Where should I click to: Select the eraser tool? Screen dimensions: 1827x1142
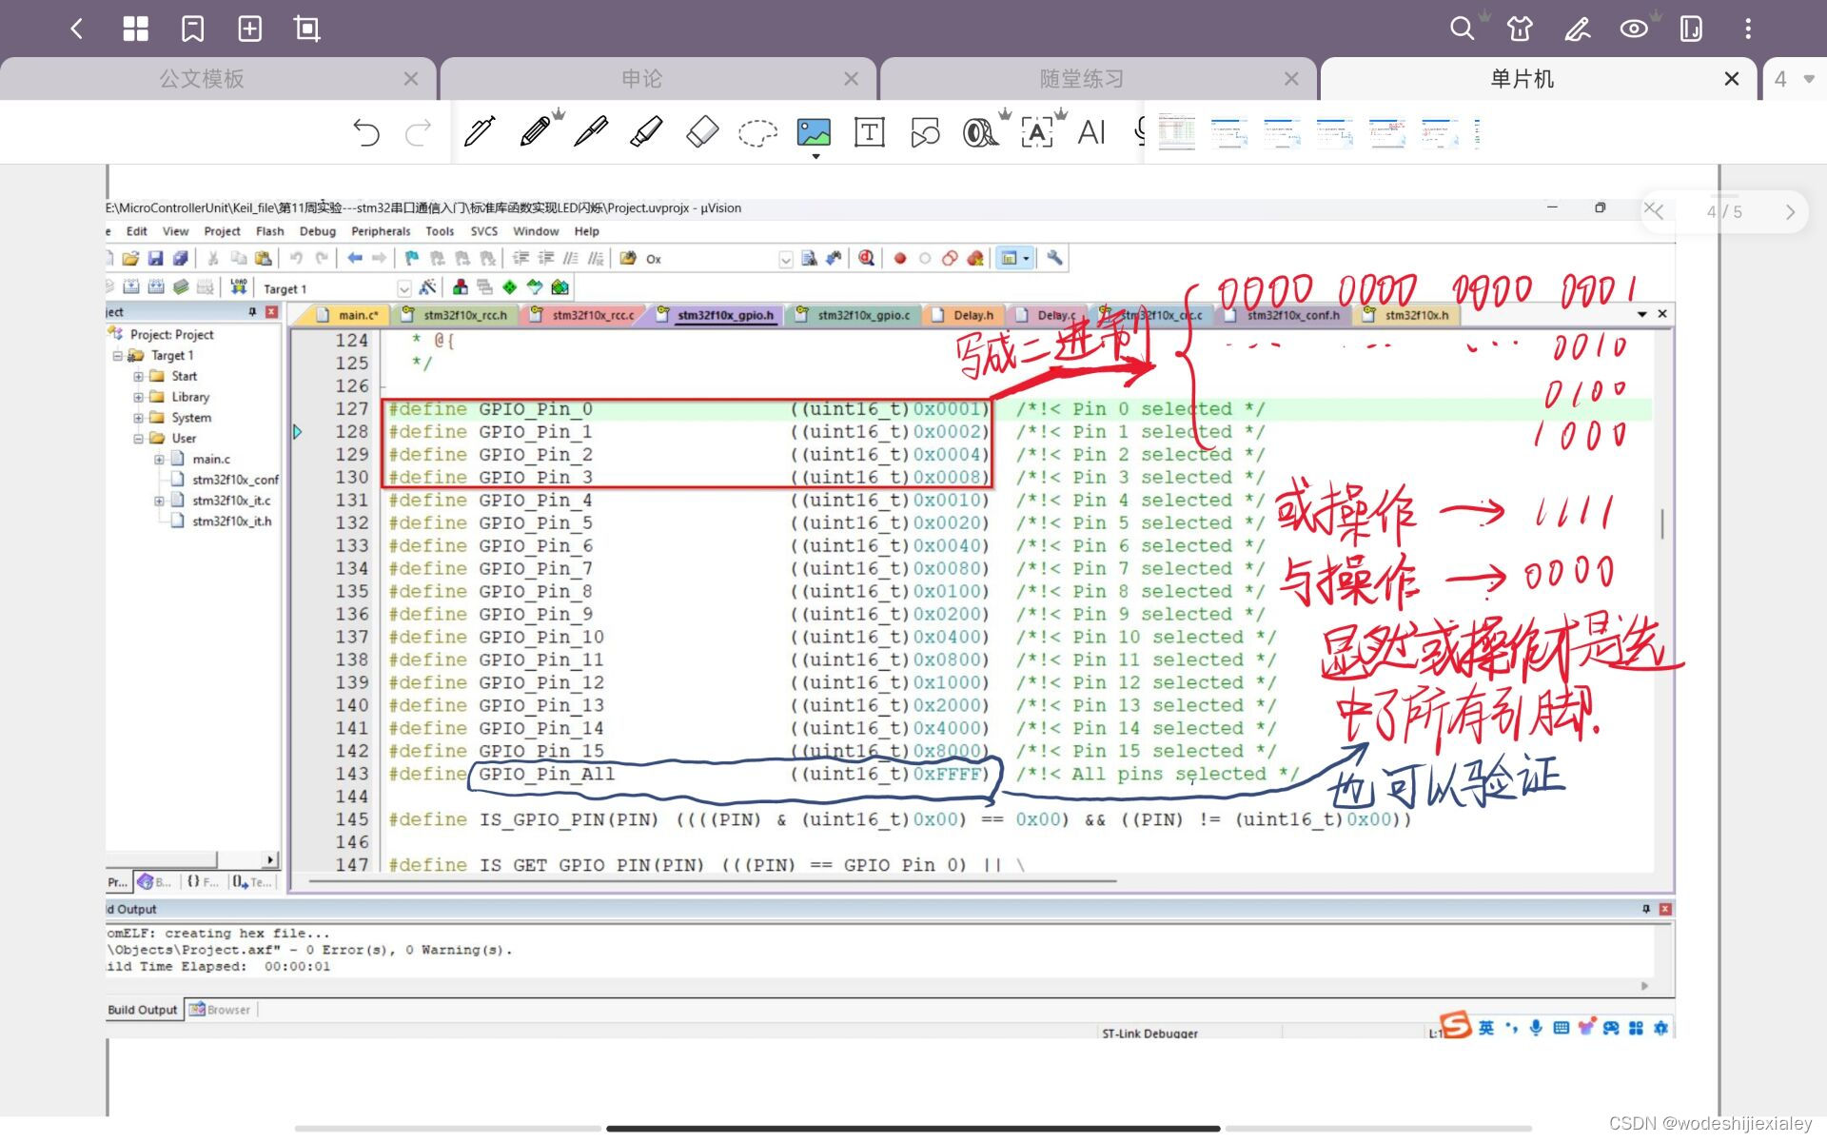click(702, 131)
